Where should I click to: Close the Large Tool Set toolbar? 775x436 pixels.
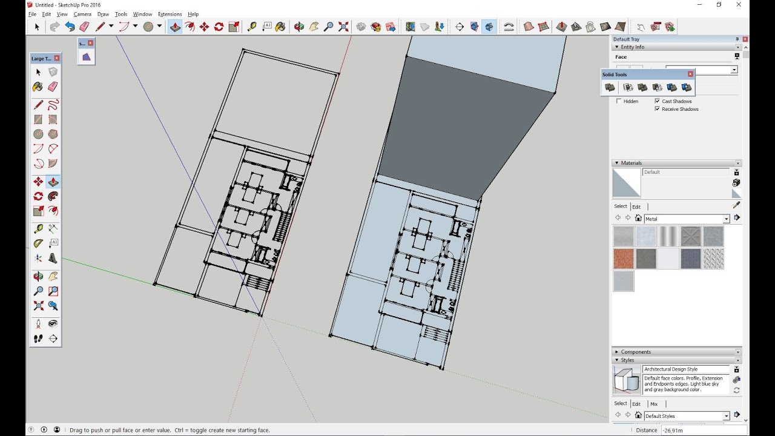[57, 58]
